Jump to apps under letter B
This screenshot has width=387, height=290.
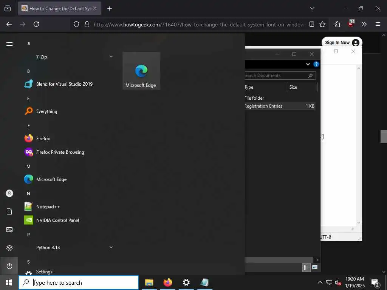[x=28, y=71]
